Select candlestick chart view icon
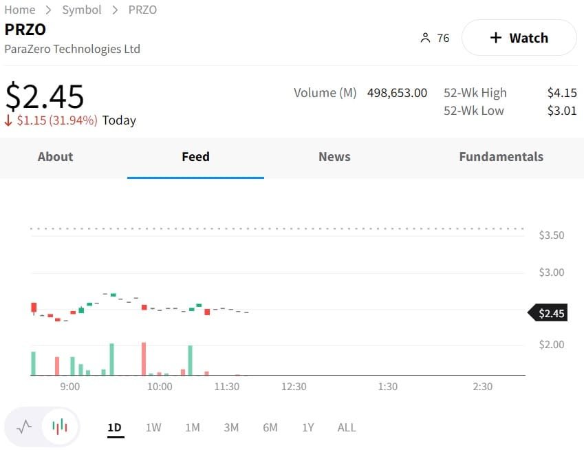This screenshot has height=450, width=584. pos(61,427)
